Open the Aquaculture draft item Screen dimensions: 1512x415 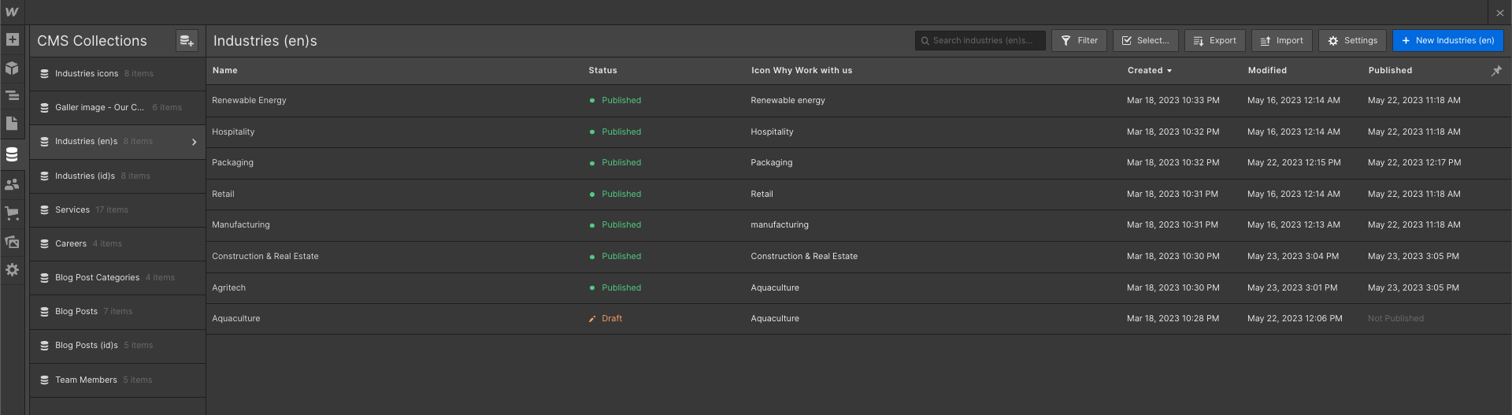(x=236, y=319)
